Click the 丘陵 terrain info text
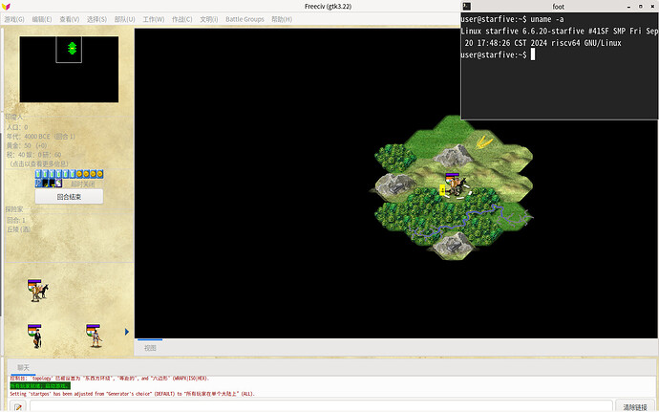Screen dimensions: 659x412 [x=19, y=229]
